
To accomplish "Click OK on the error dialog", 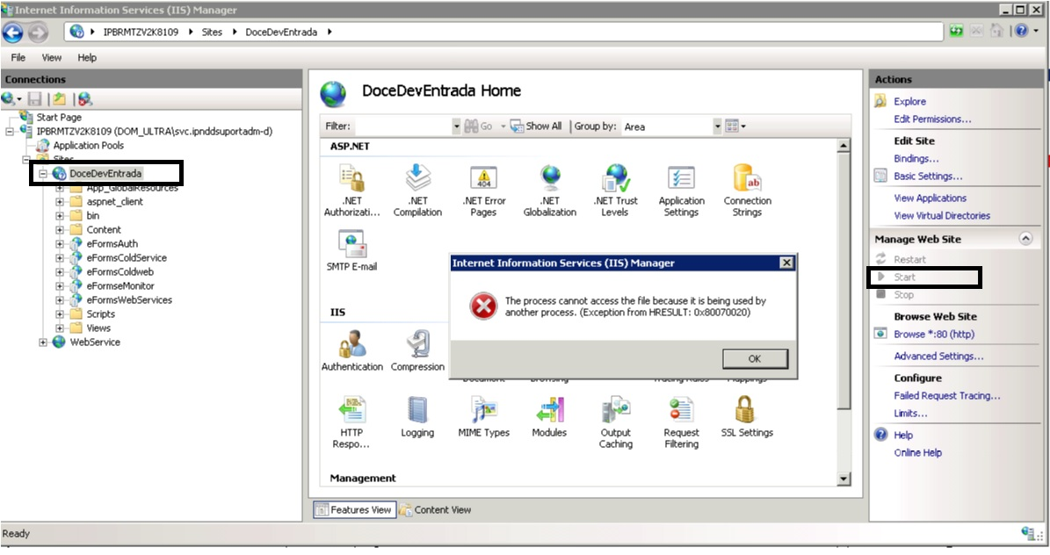I will point(755,359).
